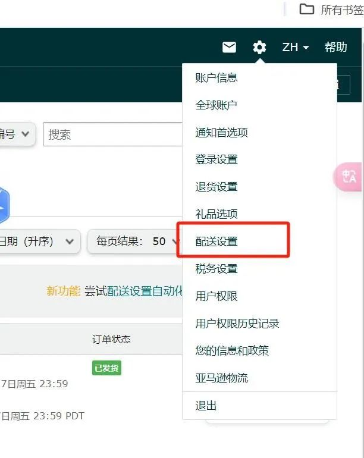
Task: Open 亚马逊物流 menu entry
Action: click(221, 378)
